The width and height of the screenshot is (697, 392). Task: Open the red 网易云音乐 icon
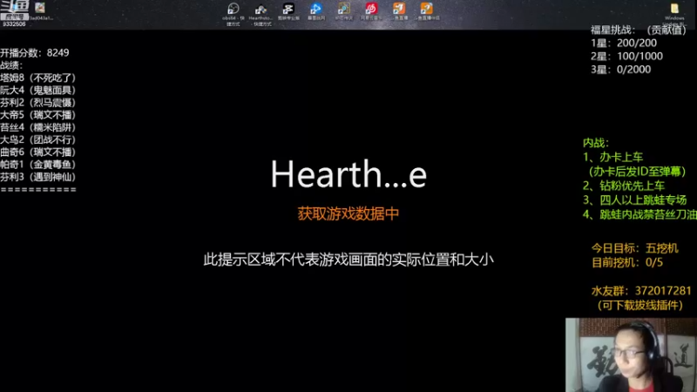(371, 11)
